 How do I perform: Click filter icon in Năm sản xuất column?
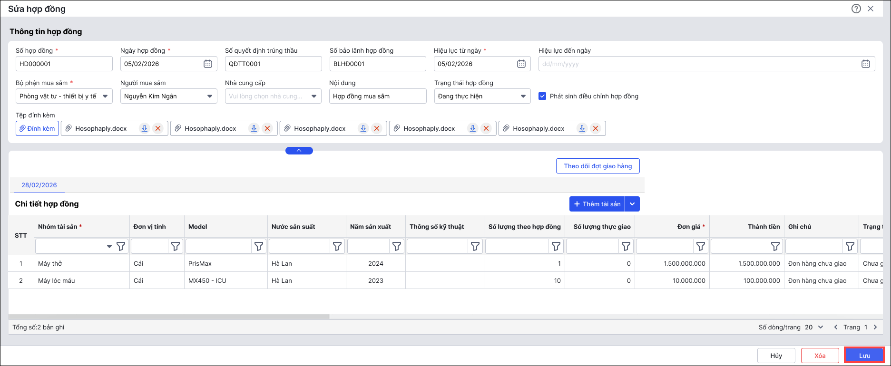coord(396,246)
